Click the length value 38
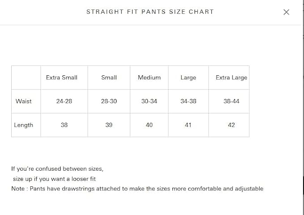The image size is (304, 215). point(64,125)
